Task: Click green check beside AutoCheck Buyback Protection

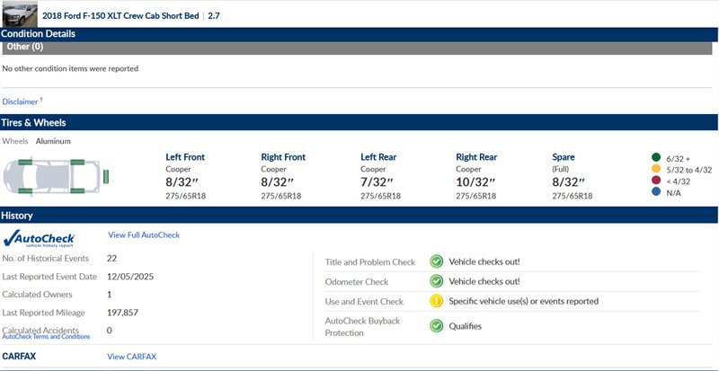Action: (x=436, y=326)
